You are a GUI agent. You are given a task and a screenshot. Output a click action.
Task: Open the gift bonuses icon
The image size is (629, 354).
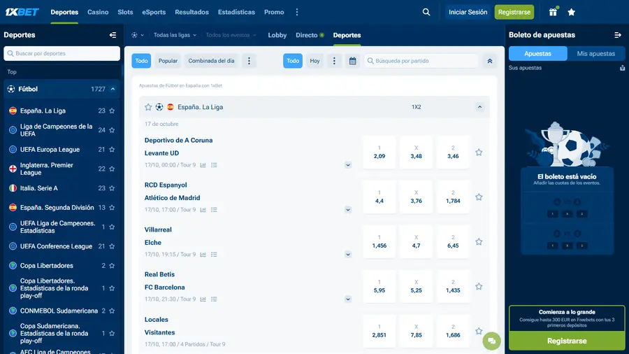point(554,12)
